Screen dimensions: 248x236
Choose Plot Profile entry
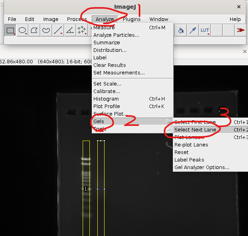click(132, 107)
